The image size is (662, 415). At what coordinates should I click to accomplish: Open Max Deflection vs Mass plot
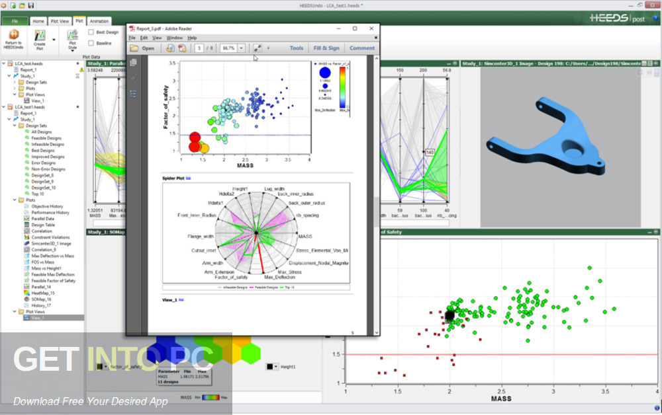click(52, 256)
